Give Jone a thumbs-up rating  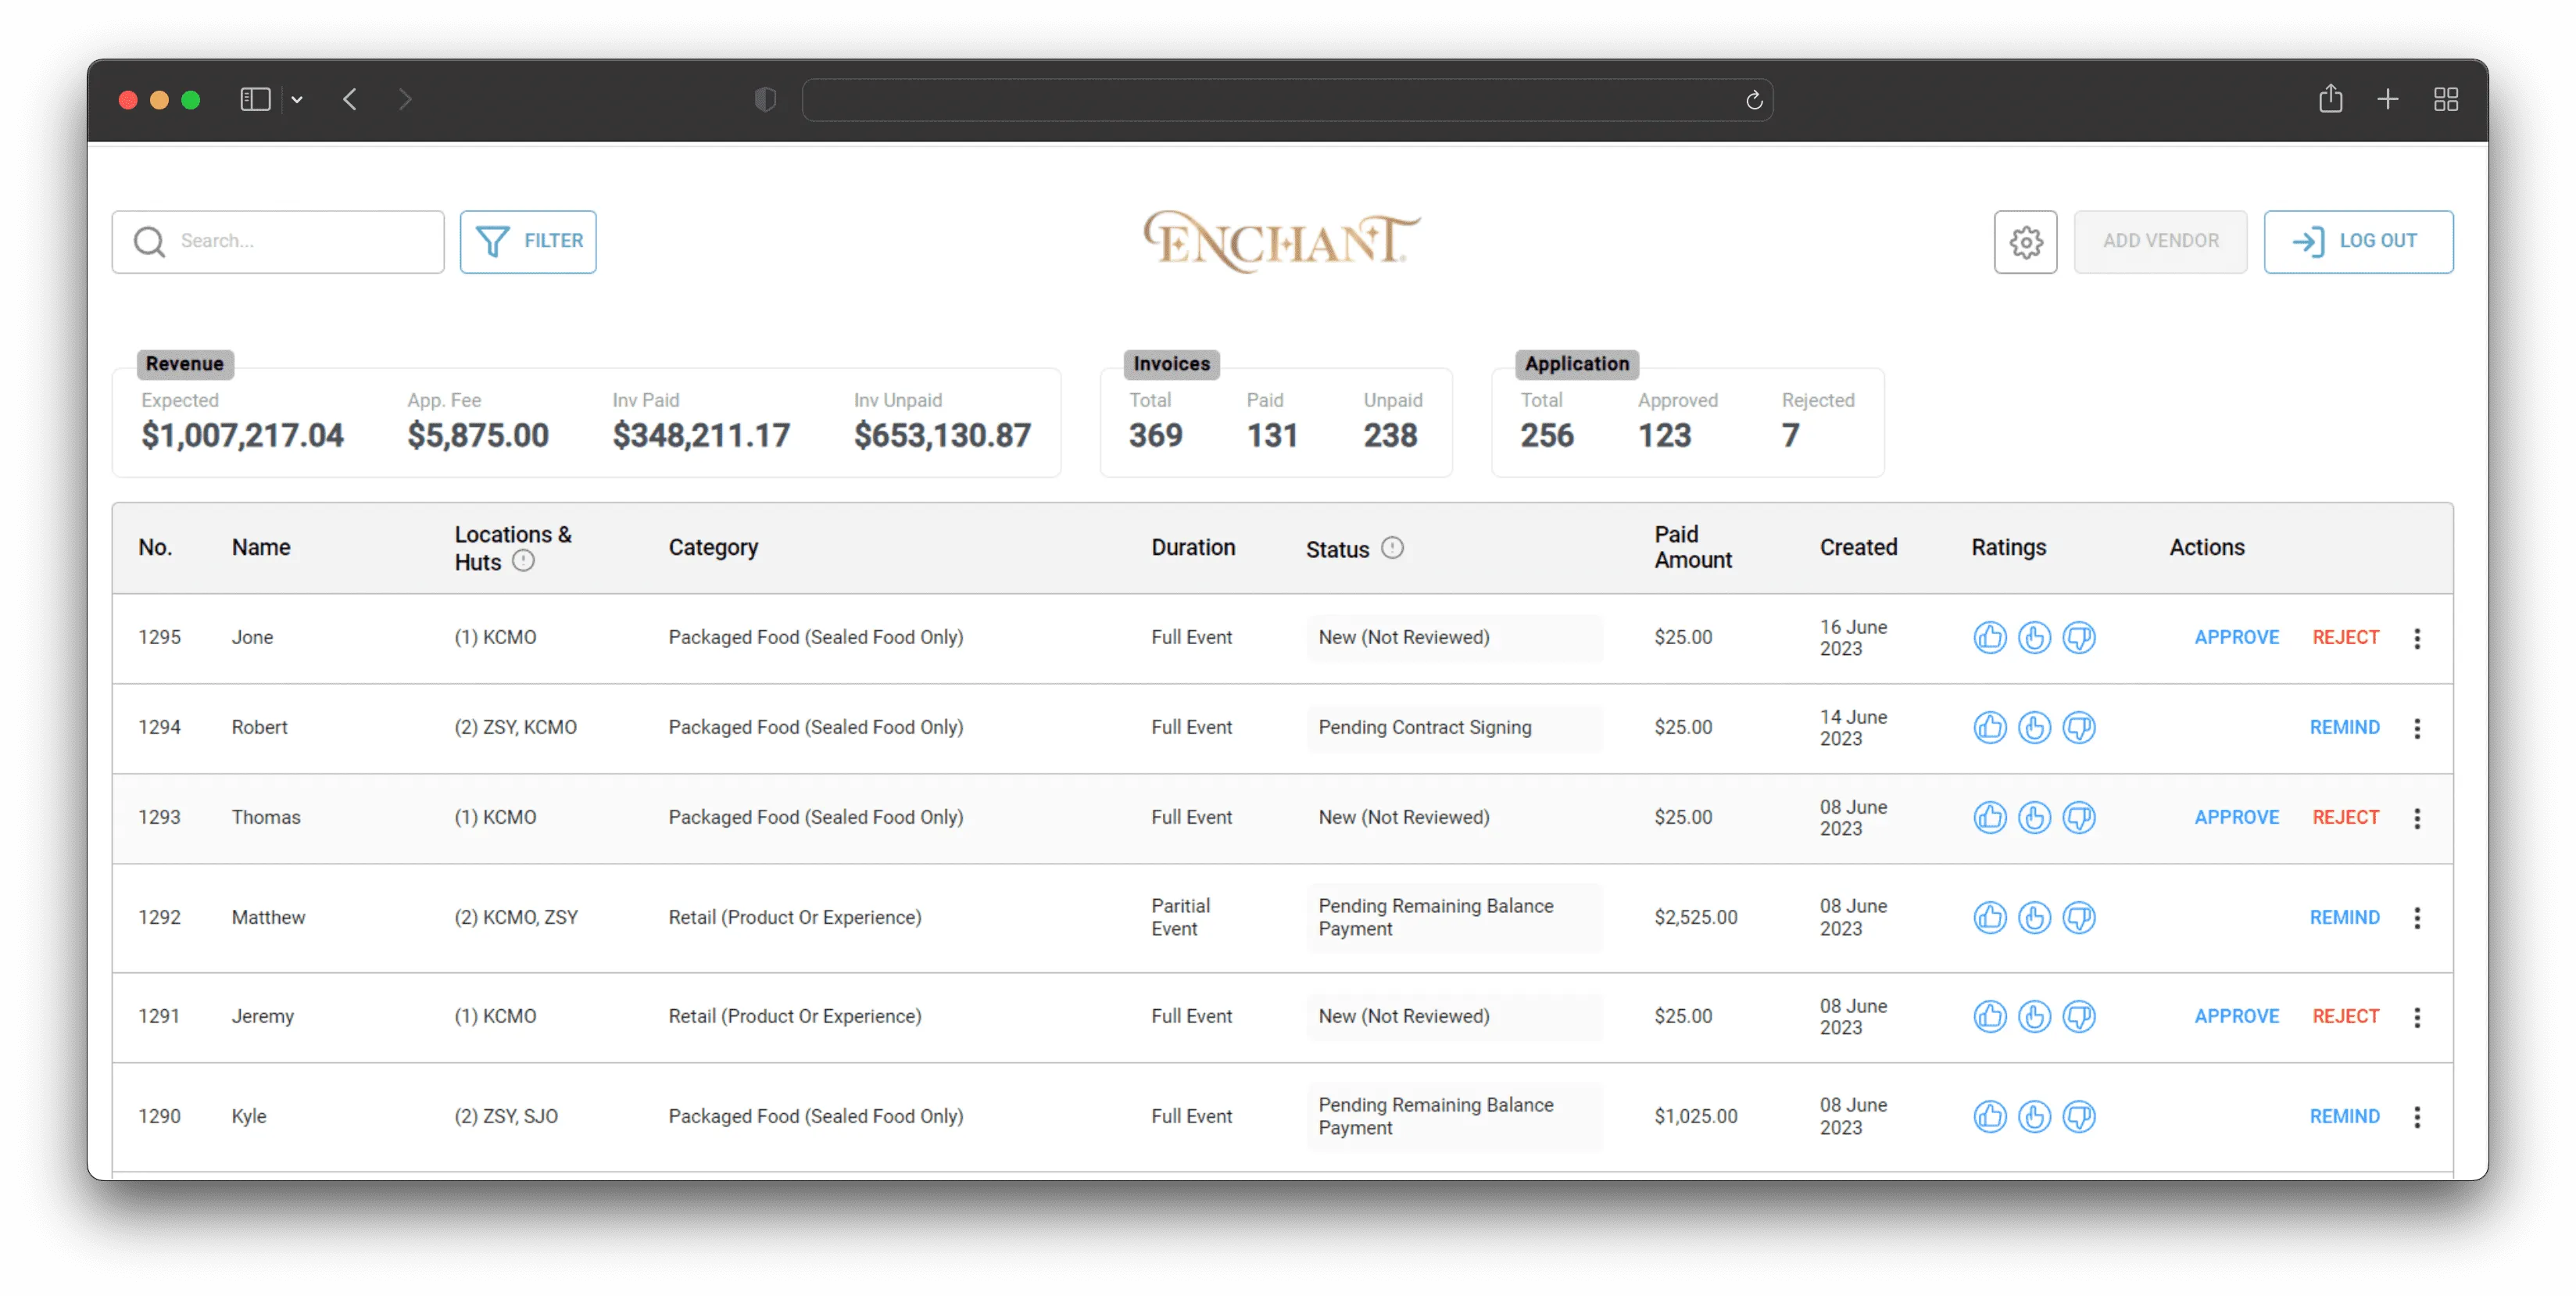1990,637
